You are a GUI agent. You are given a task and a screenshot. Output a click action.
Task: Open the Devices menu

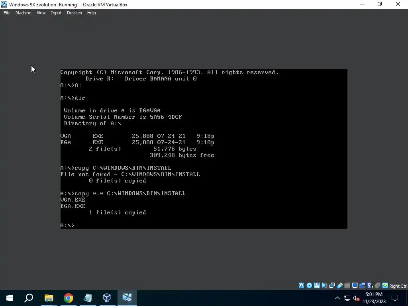point(74,13)
